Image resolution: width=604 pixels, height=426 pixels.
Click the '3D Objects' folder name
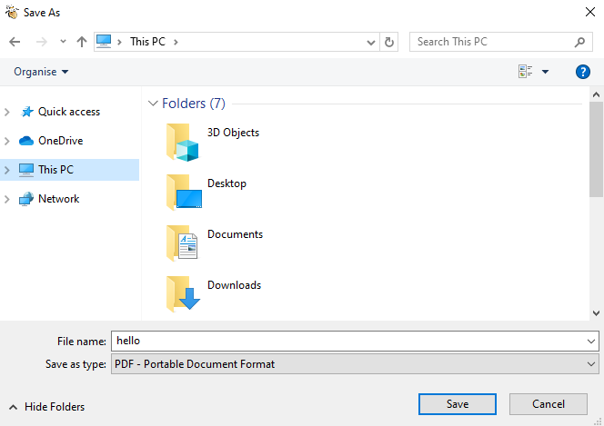tap(234, 133)
